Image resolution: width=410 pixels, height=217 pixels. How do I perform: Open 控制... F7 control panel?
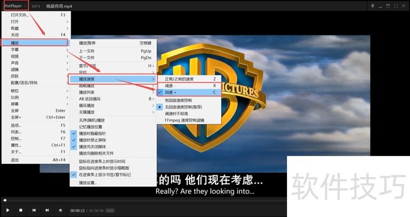pyautogui.click(x=35, y=138)
